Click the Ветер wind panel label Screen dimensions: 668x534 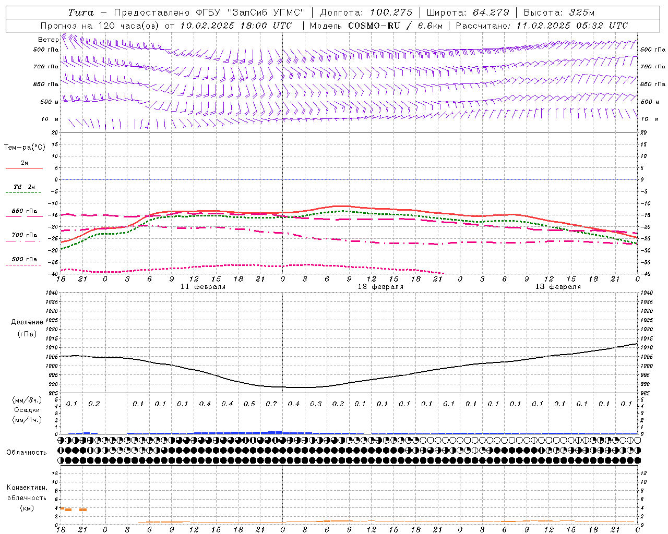[48, 40]
